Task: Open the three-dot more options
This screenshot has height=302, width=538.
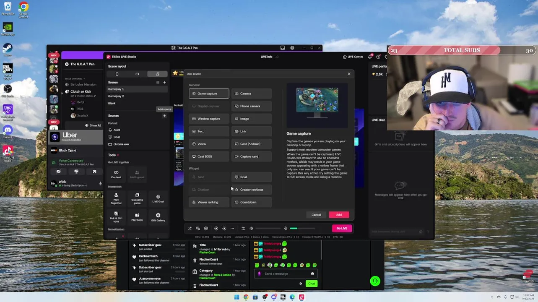Action: (x=232, y=229)
